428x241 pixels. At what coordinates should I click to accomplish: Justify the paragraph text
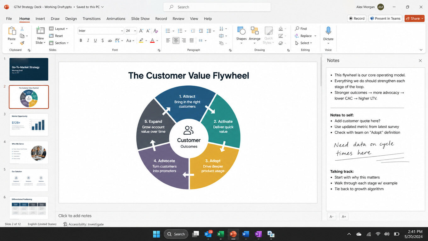point(192,40)
